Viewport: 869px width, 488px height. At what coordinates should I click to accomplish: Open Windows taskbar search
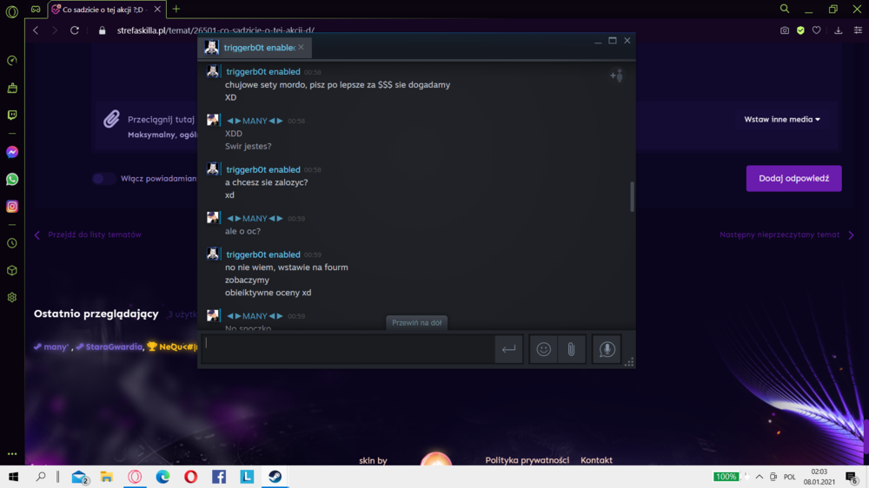[x=41, y=477]
